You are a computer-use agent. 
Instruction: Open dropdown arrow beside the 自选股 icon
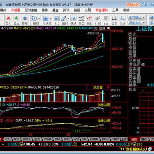click(x=50, y=18)
